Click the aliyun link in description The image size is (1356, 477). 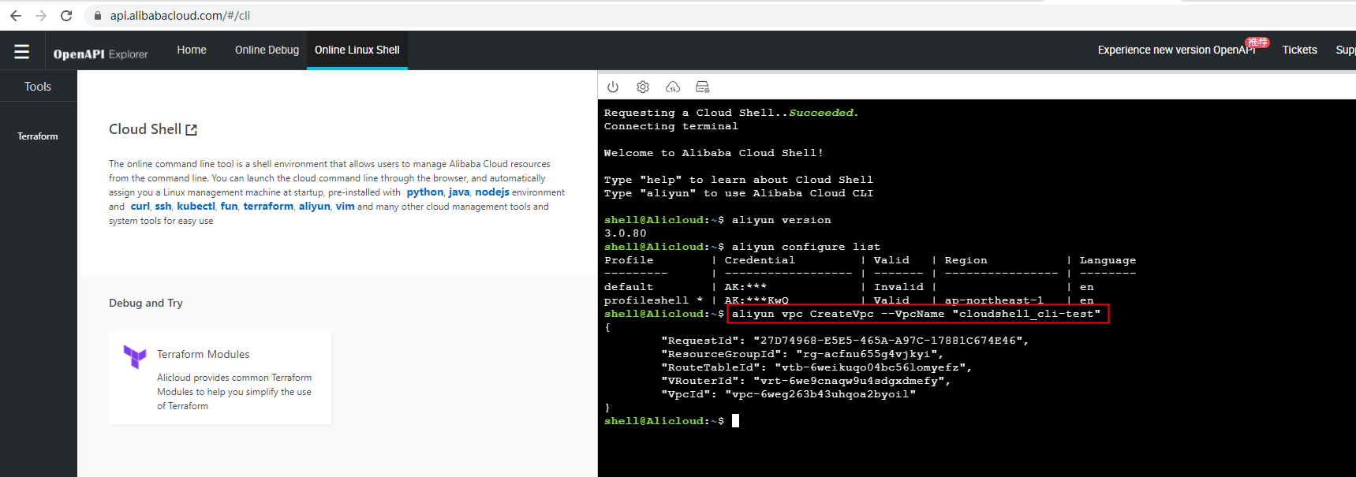[x=314, y=207]
